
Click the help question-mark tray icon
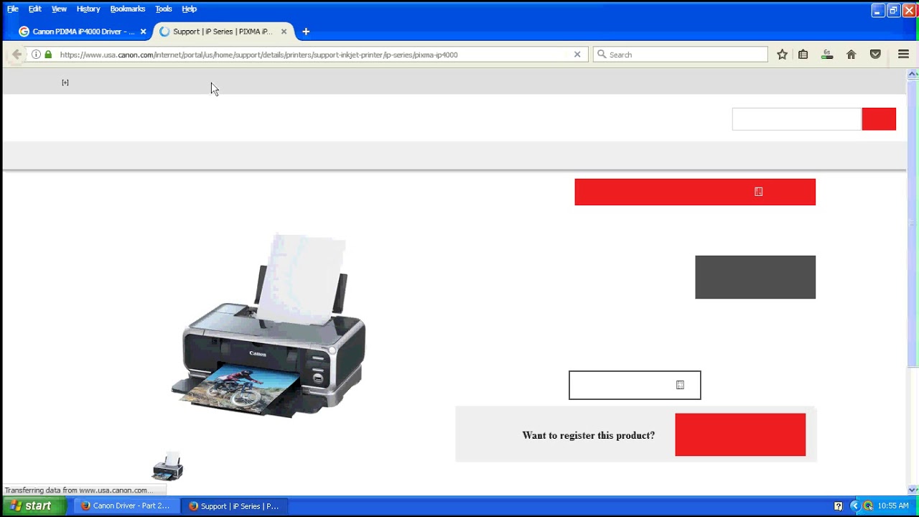coord(838,506)
